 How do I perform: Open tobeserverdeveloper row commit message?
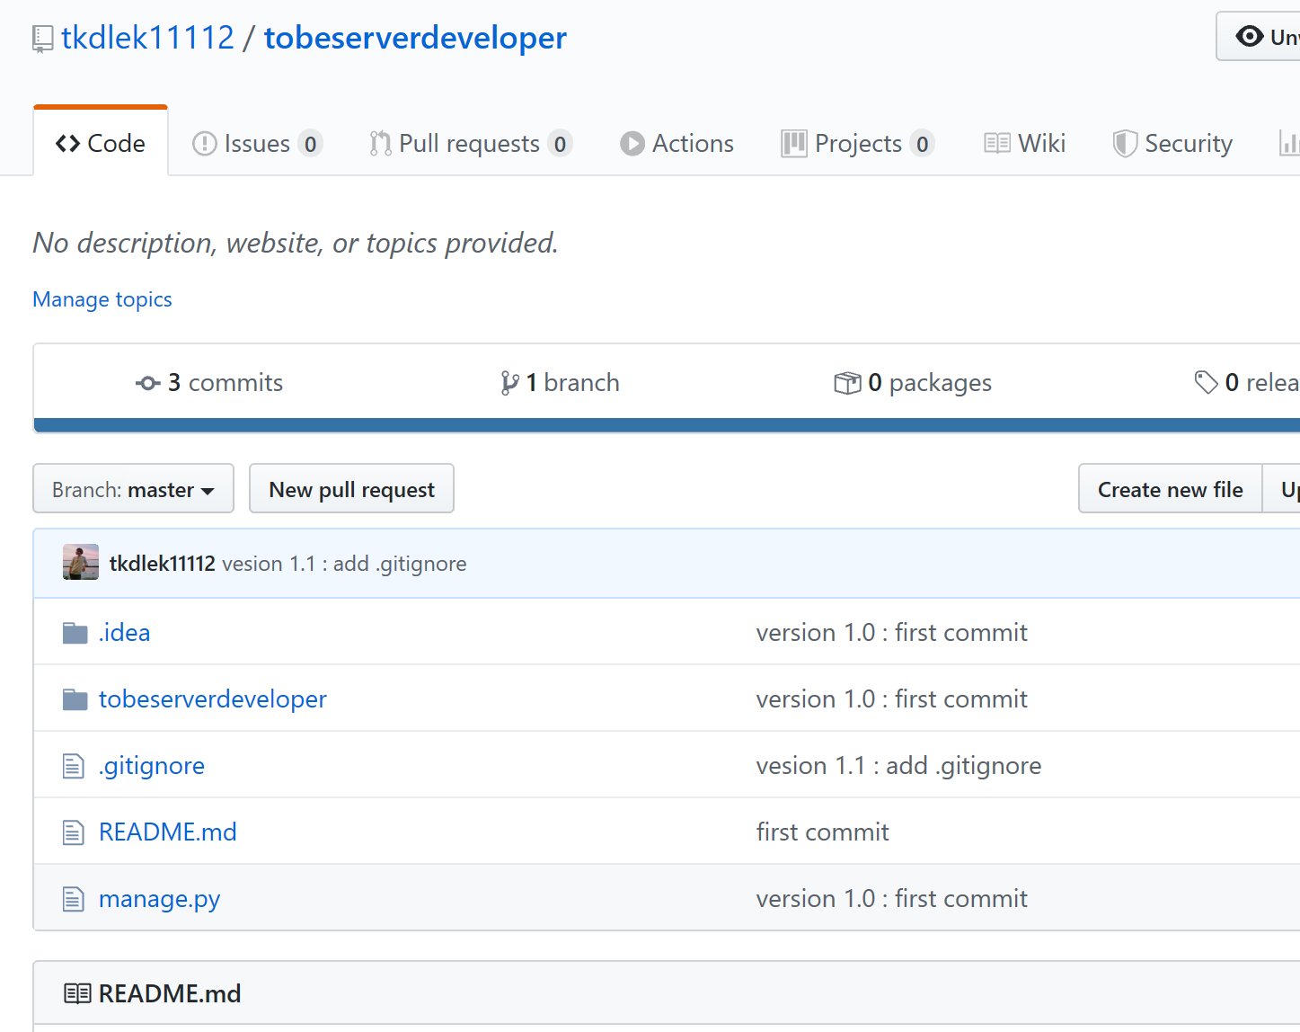(x=892, y=699)
